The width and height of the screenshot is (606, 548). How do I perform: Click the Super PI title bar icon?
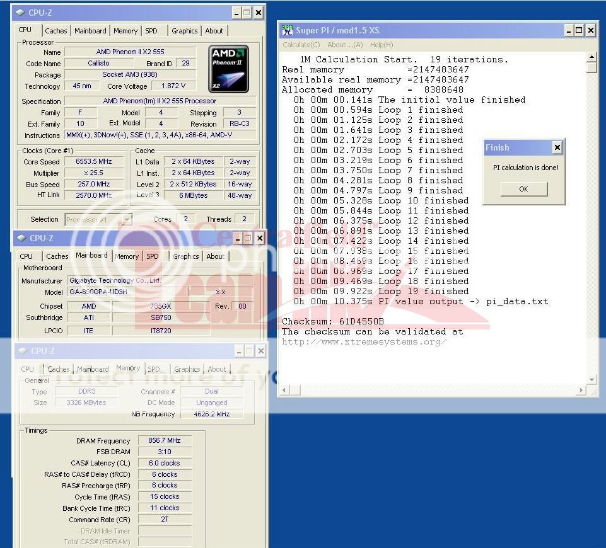coord(287,30)
